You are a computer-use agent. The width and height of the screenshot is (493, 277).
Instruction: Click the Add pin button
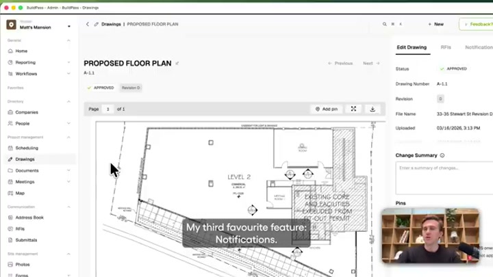pos(327,109)
